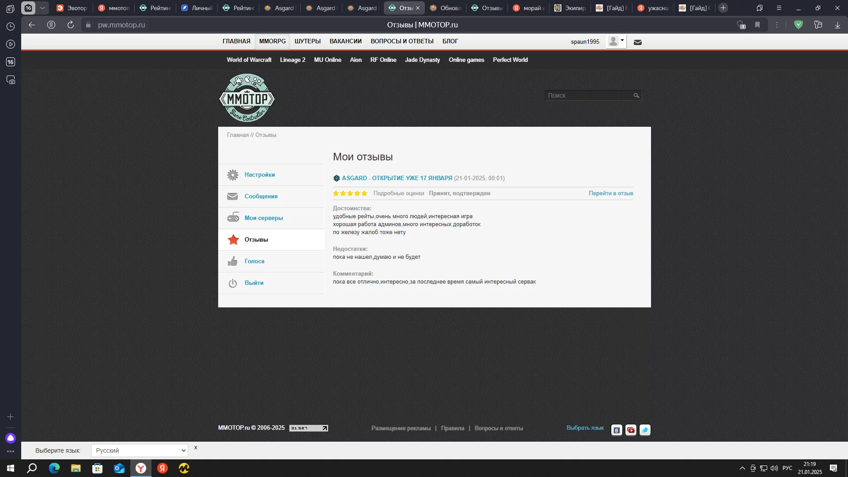The height and width of the screenshot is (477, 848).
Task: Open the Twitter icon in footer
Action: pos(645,430)
